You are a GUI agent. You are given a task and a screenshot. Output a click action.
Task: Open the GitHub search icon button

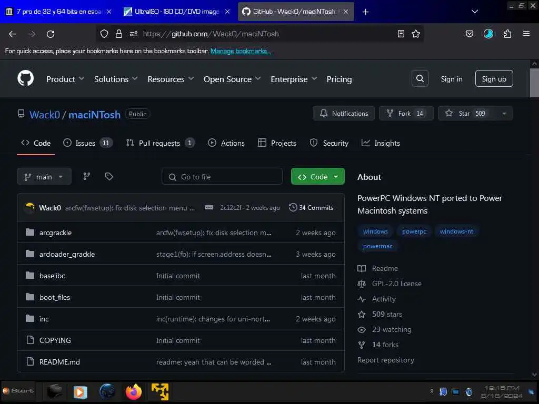pyautogui.click(x=420, y=79)
